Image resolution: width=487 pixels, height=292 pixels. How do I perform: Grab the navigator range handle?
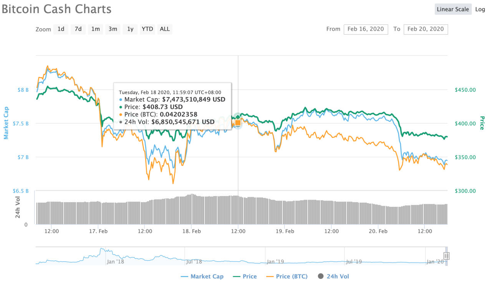point(446,256)
